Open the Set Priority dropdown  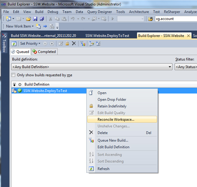tap(30, 43)
